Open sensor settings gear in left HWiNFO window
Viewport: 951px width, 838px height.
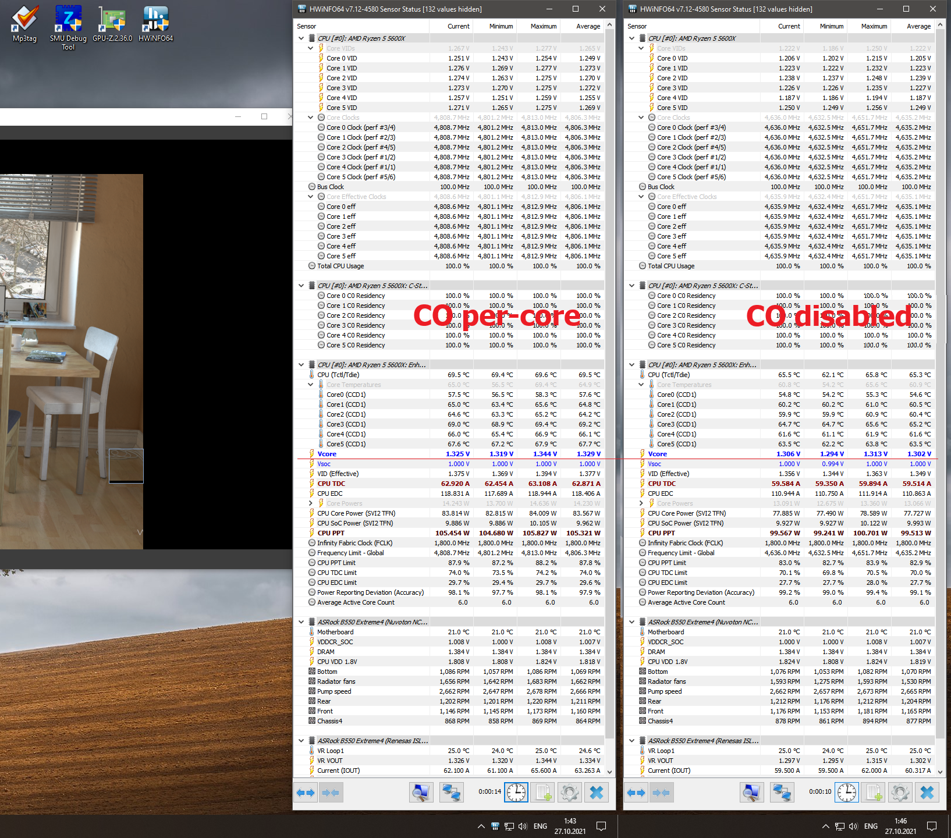570,792
